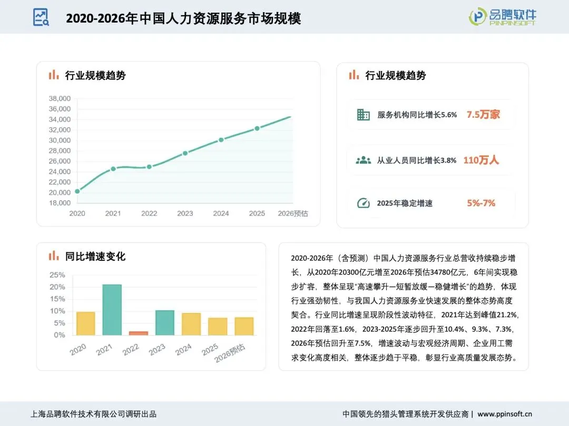
Task: Click the 25% y-axis label on the bar chart
Action: click(x=57, y=275)
